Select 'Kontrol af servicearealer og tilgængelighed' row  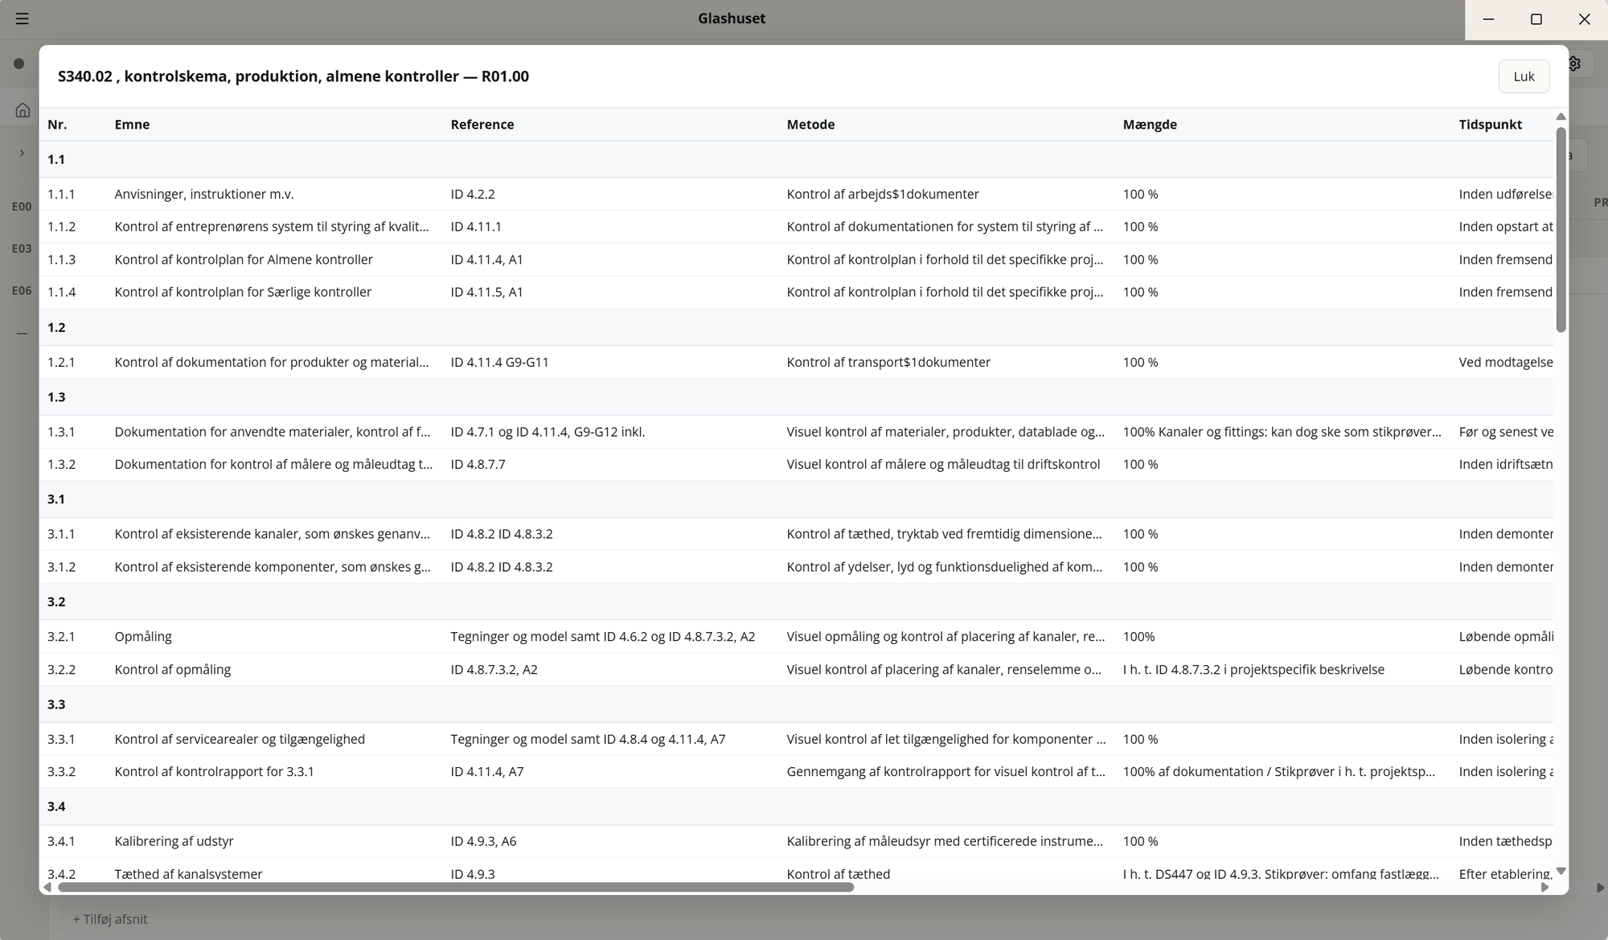(x=796, y=739)
